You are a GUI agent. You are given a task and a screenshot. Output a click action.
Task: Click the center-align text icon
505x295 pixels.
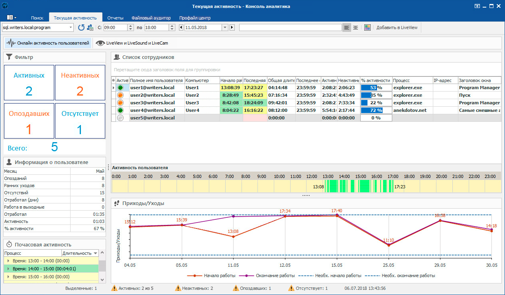[355, 27]
